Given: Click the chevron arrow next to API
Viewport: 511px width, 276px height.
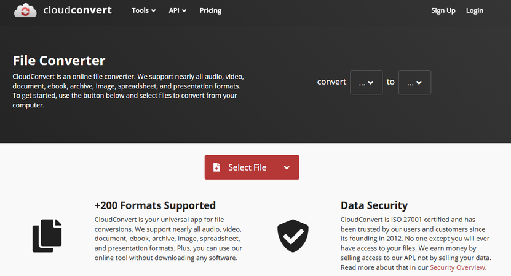Looking at the screenshot, I should point(184,11).
